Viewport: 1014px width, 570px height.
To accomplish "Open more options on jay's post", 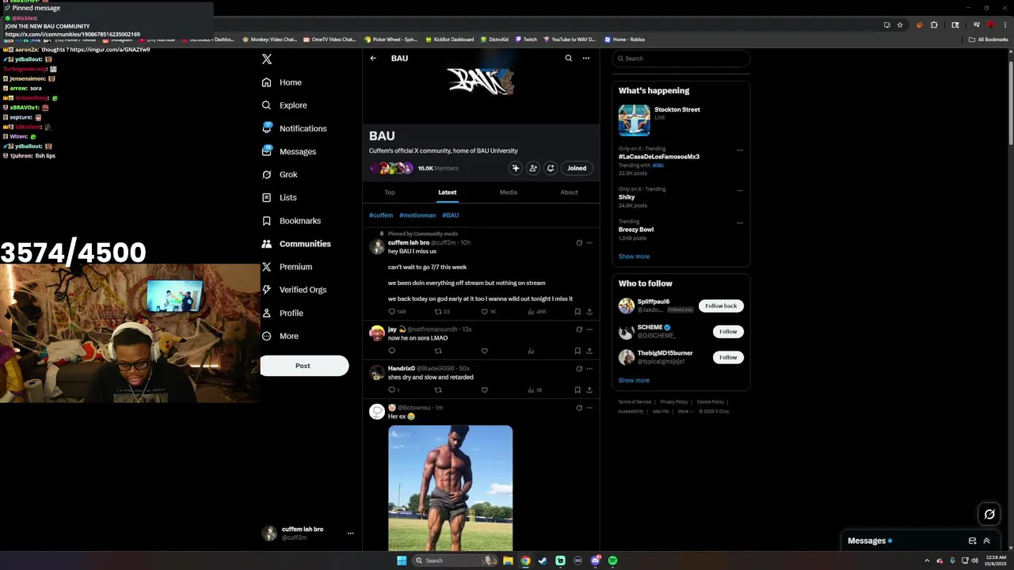I will 589,329.
